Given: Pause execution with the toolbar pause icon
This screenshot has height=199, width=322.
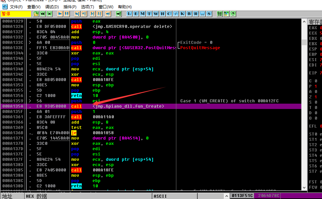Looking at the screenshot, I should tap(67, 14).
